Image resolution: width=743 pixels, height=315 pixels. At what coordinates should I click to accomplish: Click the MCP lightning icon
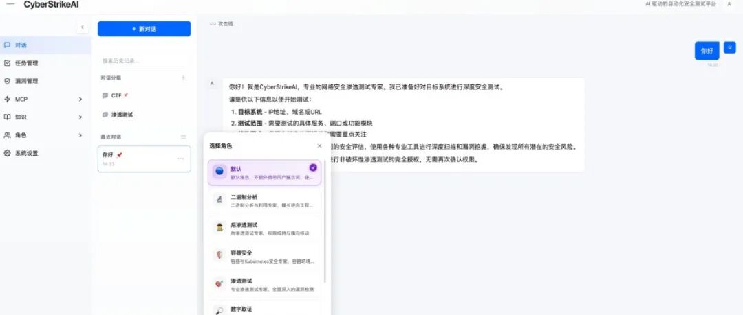click(x=7, y=100)
